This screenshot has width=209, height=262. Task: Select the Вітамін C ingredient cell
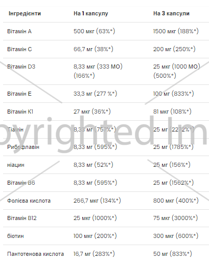pos(19,49)
